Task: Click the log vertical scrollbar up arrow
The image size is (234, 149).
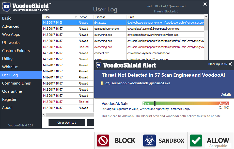Action: [206, 16]
